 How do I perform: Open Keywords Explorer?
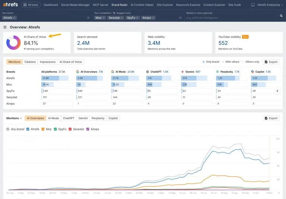(188, 5)
